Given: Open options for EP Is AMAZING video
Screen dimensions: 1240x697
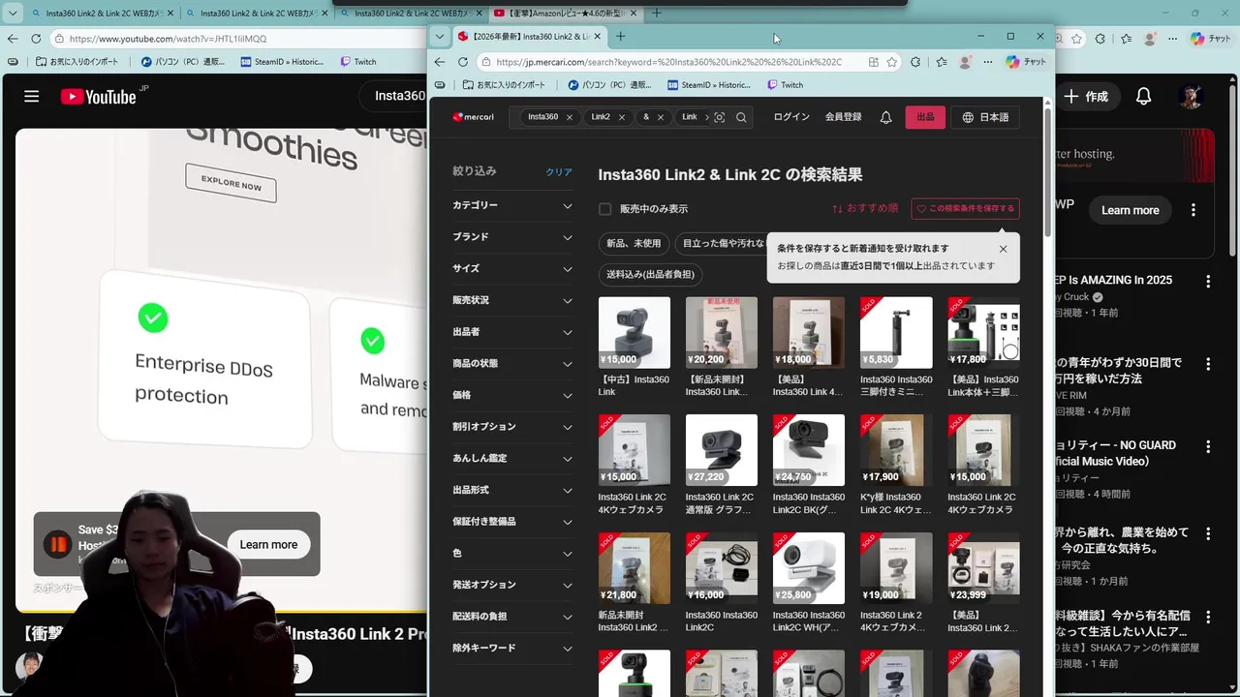Looking at the screenshot, I should coord(1208,282).
